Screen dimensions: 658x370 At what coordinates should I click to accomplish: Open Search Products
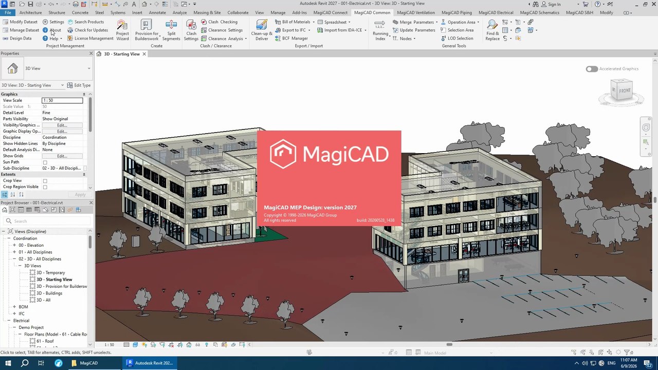click(x=85, y=22)
